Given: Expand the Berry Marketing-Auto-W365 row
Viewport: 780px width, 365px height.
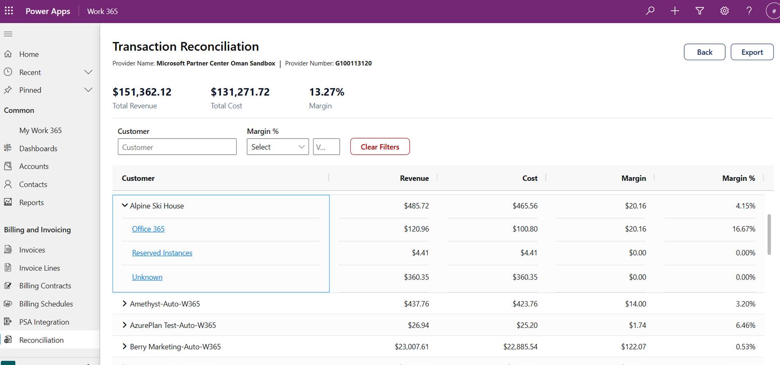Looking at the screenshot, I should 124,347.
